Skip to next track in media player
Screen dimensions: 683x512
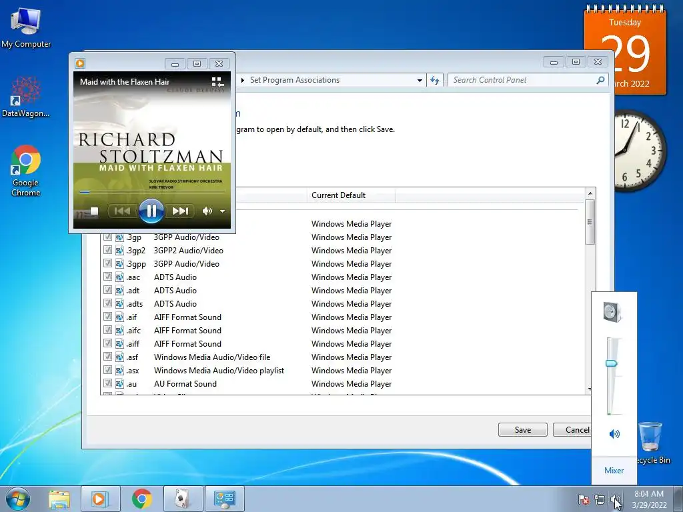pos(180,211)
